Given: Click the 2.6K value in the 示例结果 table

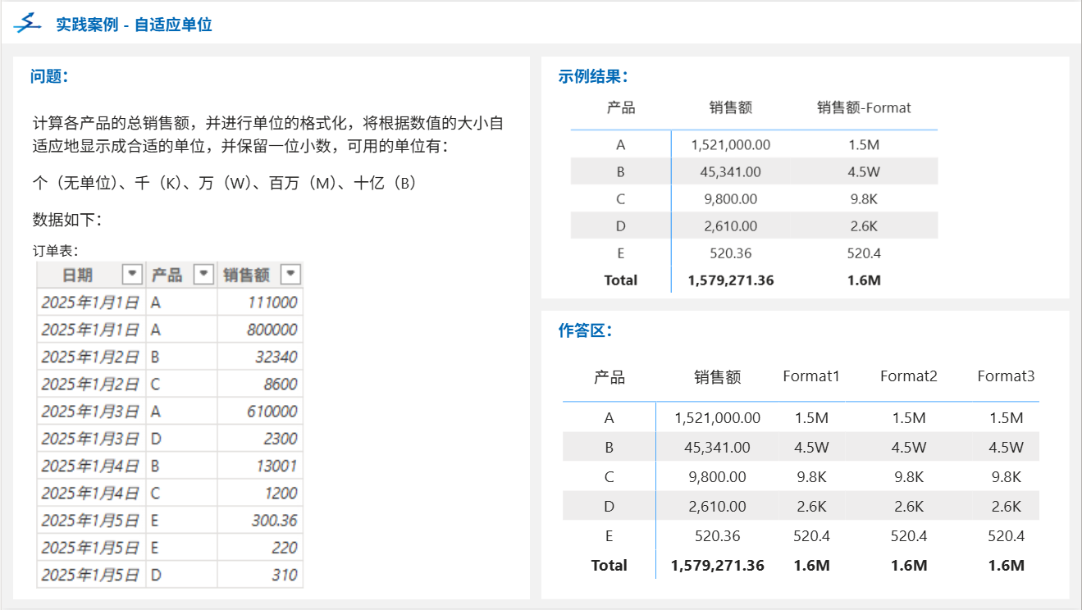Looking at the screenshot, I should coord(864,225).
